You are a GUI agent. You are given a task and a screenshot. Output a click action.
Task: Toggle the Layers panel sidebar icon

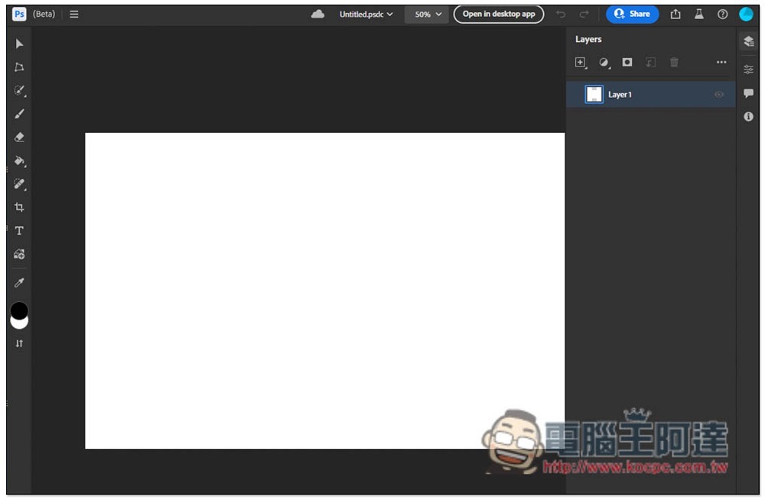748,41
